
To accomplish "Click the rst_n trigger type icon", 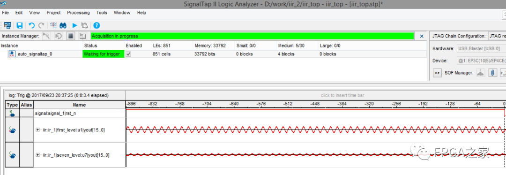I will pyautogui.click(x=12, y=113).
